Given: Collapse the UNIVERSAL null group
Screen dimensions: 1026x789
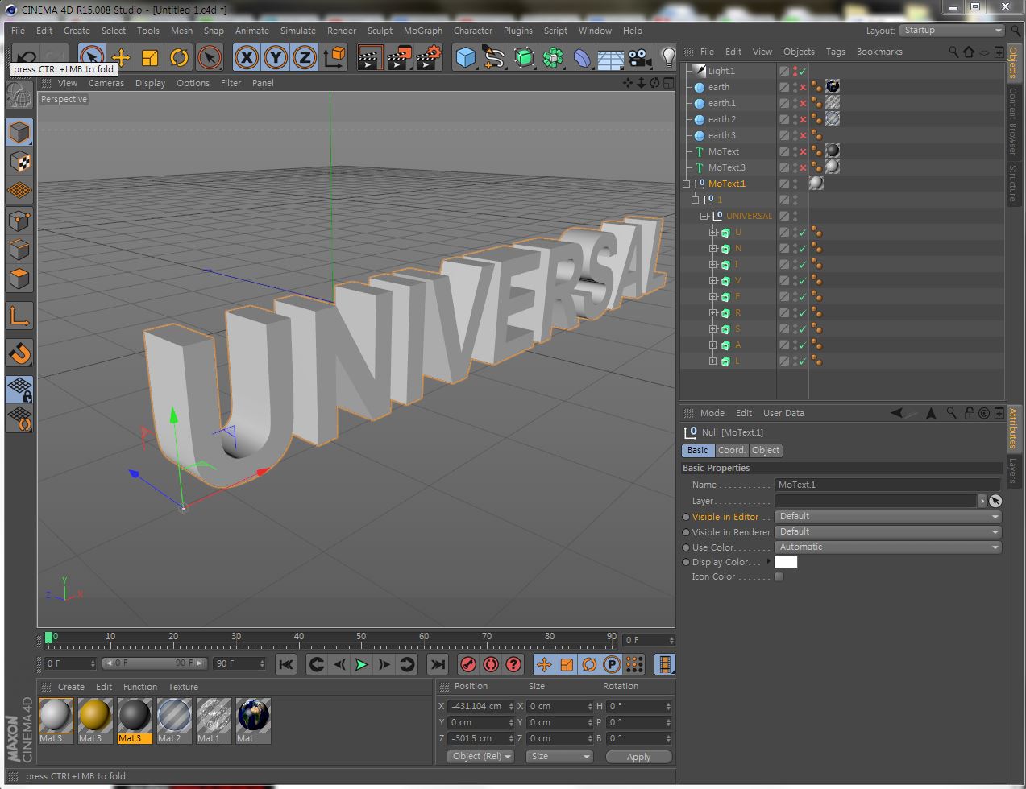Looking at the screenshot, I should (x=704, y=216).
